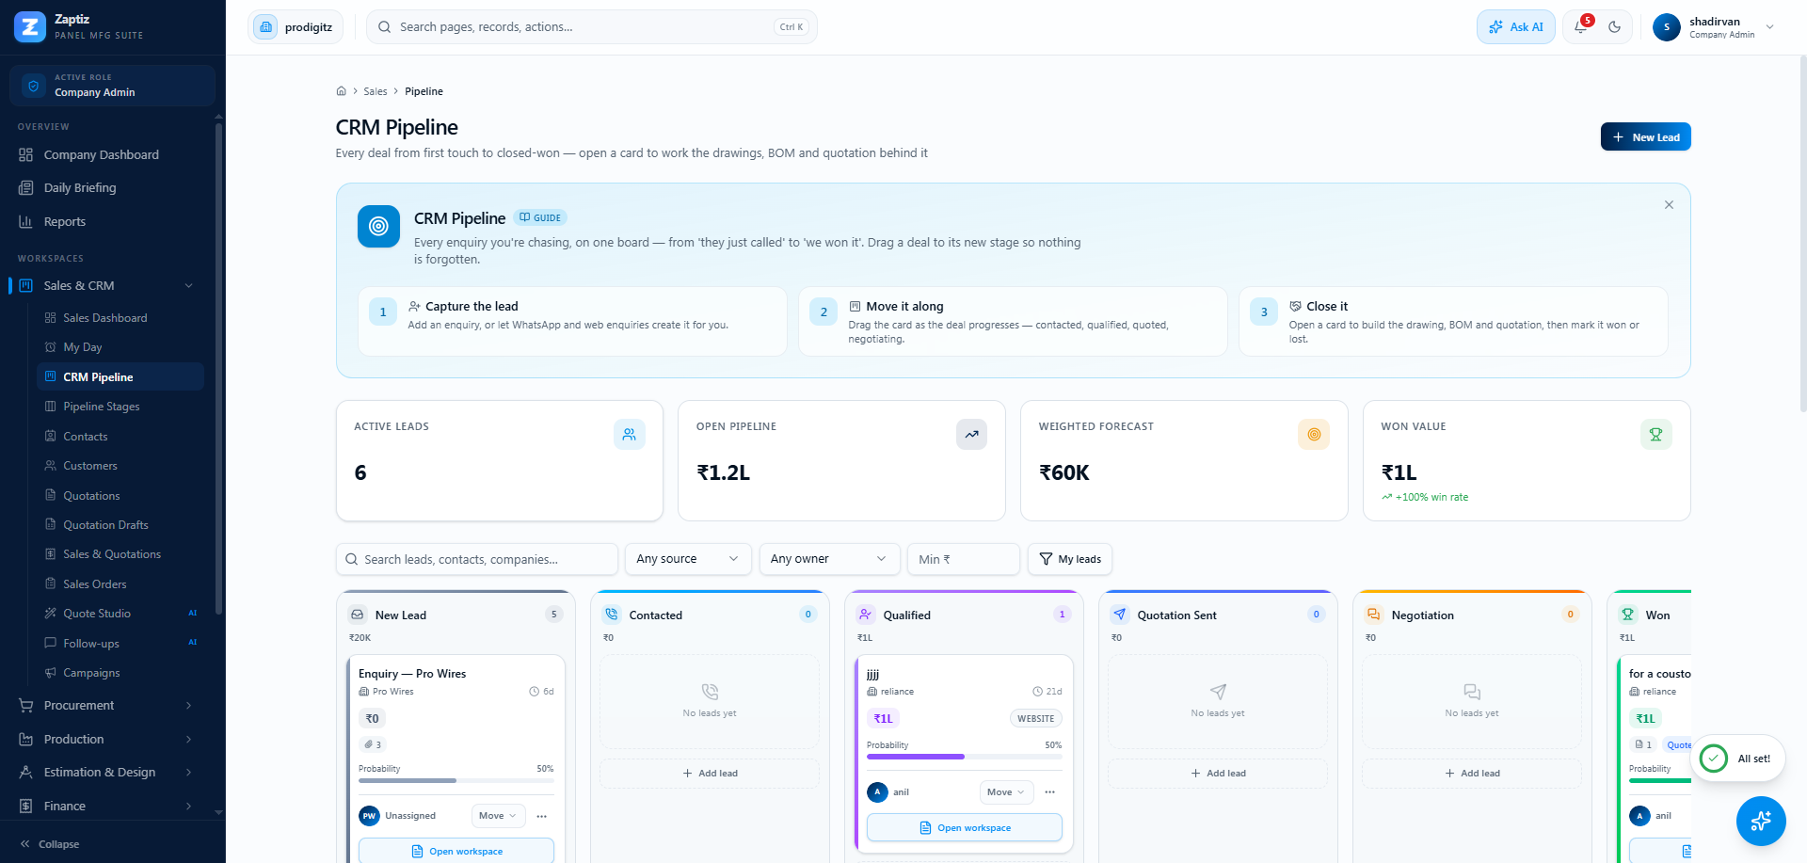1807x863 pixels.
Task: Click the home breadcrumb icon
Action: pos(341,91)
